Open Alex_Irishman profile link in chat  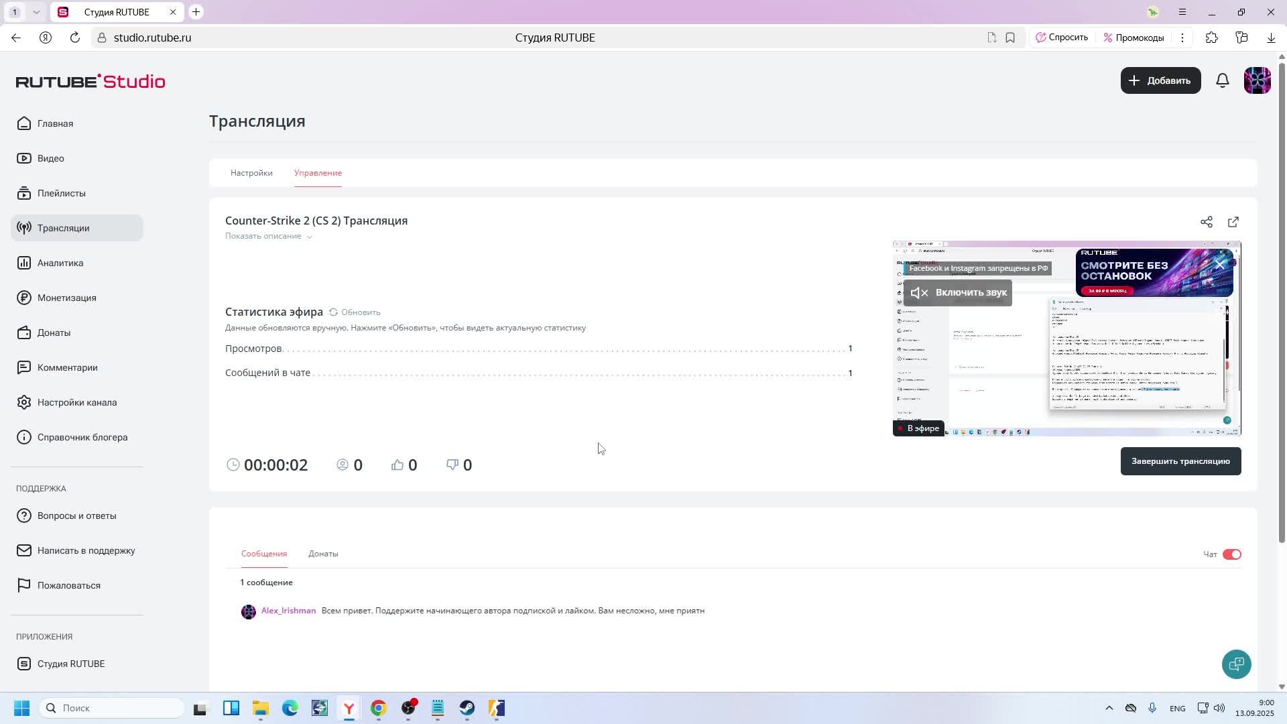click(x=288, y=611)
